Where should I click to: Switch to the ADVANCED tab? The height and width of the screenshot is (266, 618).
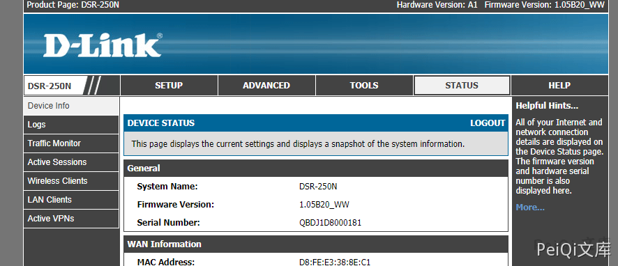pos(266,86)
